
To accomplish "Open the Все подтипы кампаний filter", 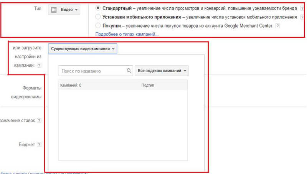I will click(162, 71).
